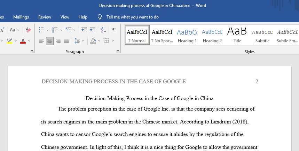299x151 pixels.
Task: Apply Subtle Emphasis style
Action: tap(288, 35)
